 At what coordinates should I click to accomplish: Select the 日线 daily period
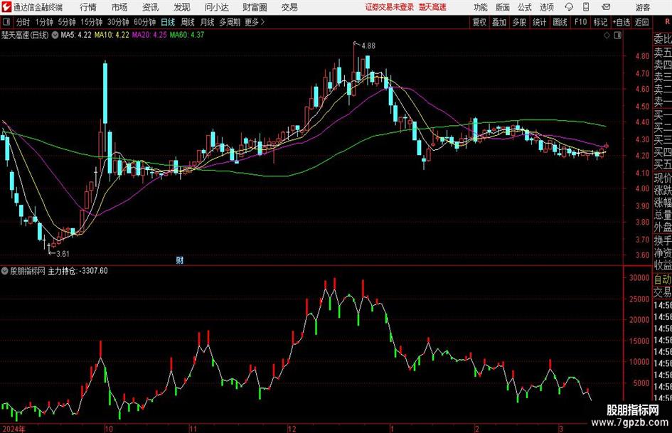(x=168, y=22)
